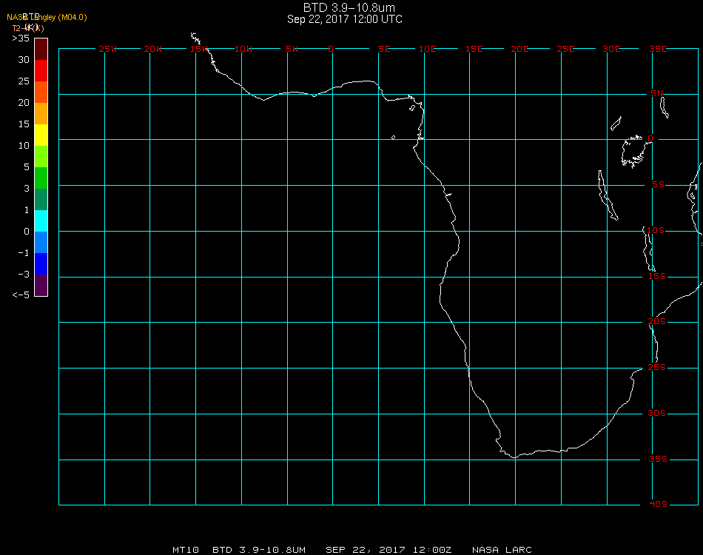703x555 pixels.
Task: Click the bright red swatch in the color scale
Action: pos(41,70)
